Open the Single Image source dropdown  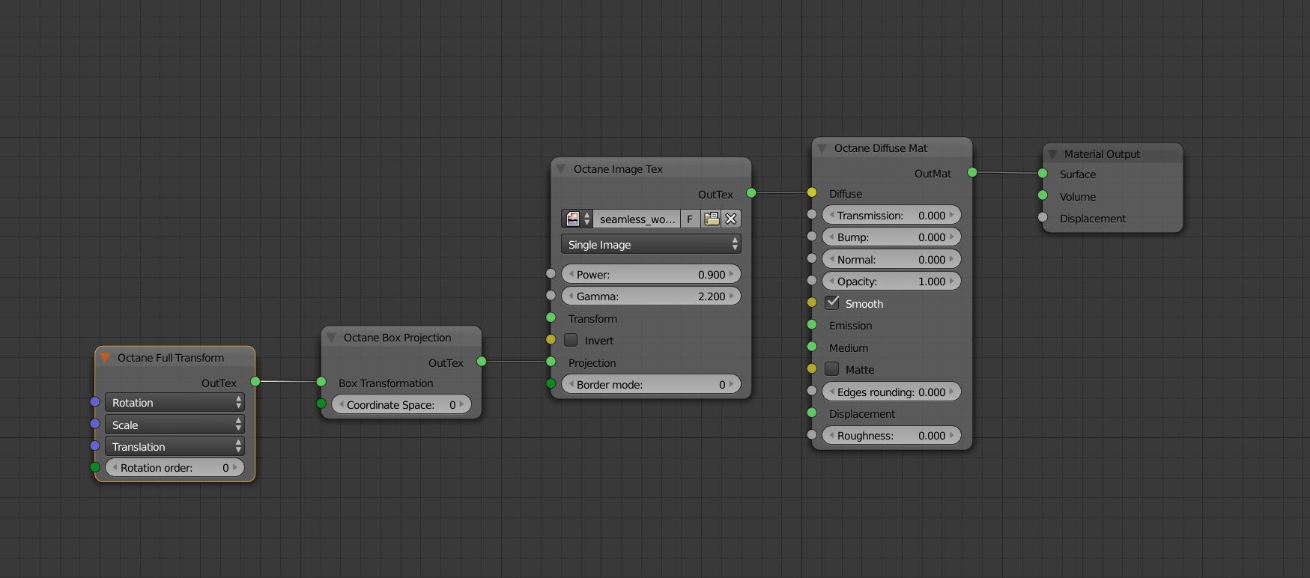(651, 244)
